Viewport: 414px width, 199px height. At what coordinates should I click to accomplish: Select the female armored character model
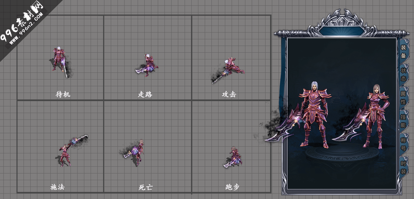click(x=376, y=116)
